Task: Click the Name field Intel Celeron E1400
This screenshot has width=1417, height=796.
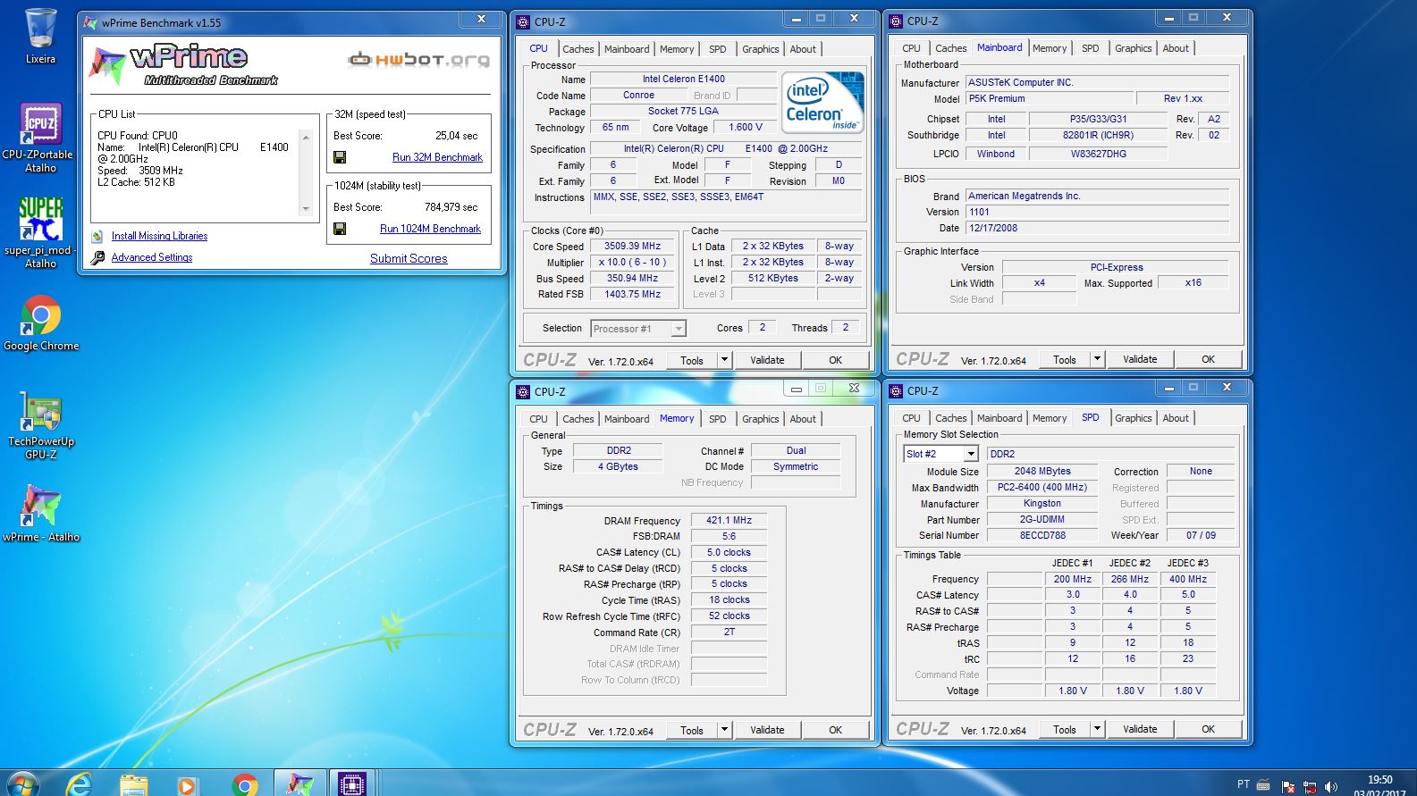Action: click(x=683, y=79)
